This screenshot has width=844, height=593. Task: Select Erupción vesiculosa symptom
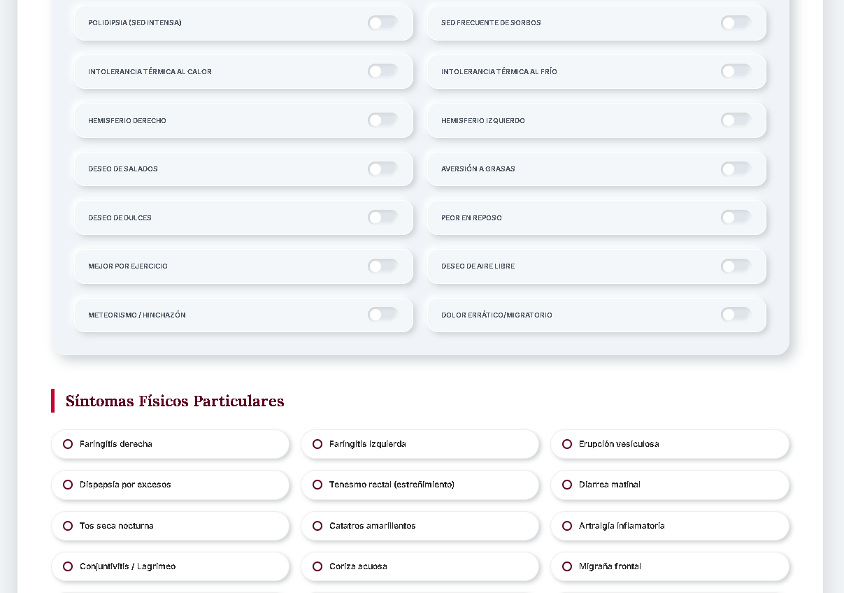coord(567,444)
